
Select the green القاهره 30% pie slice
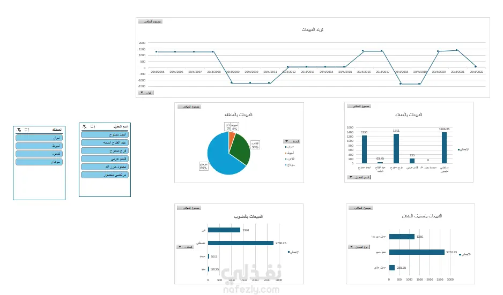tap(241, 149)
